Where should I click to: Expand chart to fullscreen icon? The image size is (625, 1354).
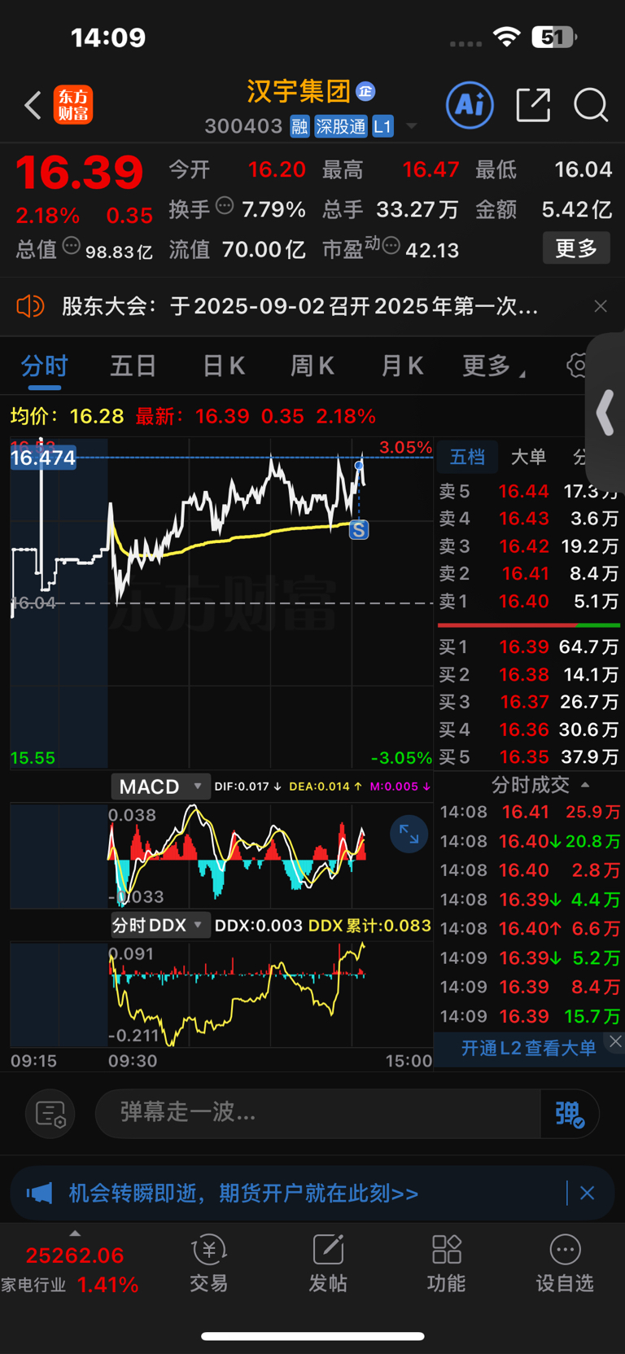(409, 835)
